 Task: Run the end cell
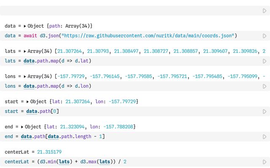(265, 136)
